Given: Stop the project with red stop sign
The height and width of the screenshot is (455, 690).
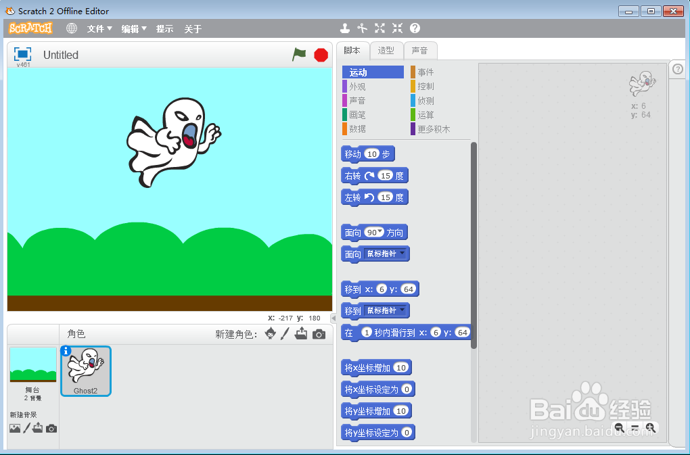Looking at the screenshot, I should point(321,55).
